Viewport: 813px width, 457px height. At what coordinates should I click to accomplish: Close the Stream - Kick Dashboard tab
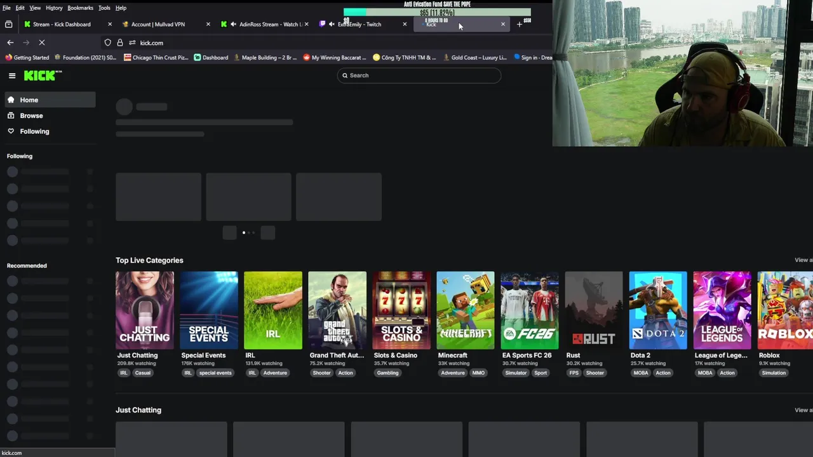(x=109, y=24)
